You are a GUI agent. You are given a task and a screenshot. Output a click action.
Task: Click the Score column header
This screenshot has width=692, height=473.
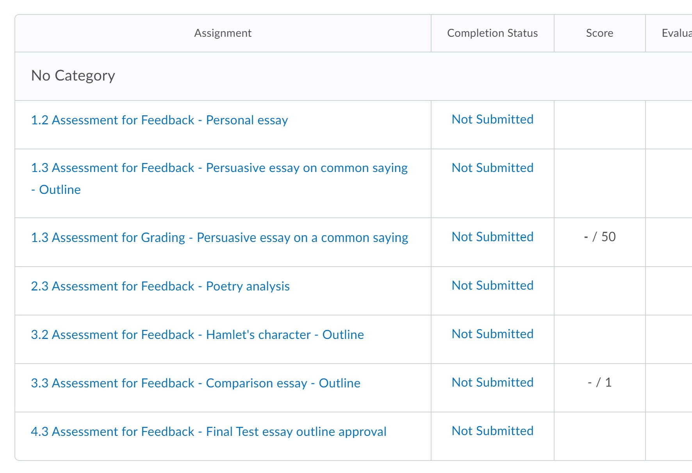pos(599,33)
